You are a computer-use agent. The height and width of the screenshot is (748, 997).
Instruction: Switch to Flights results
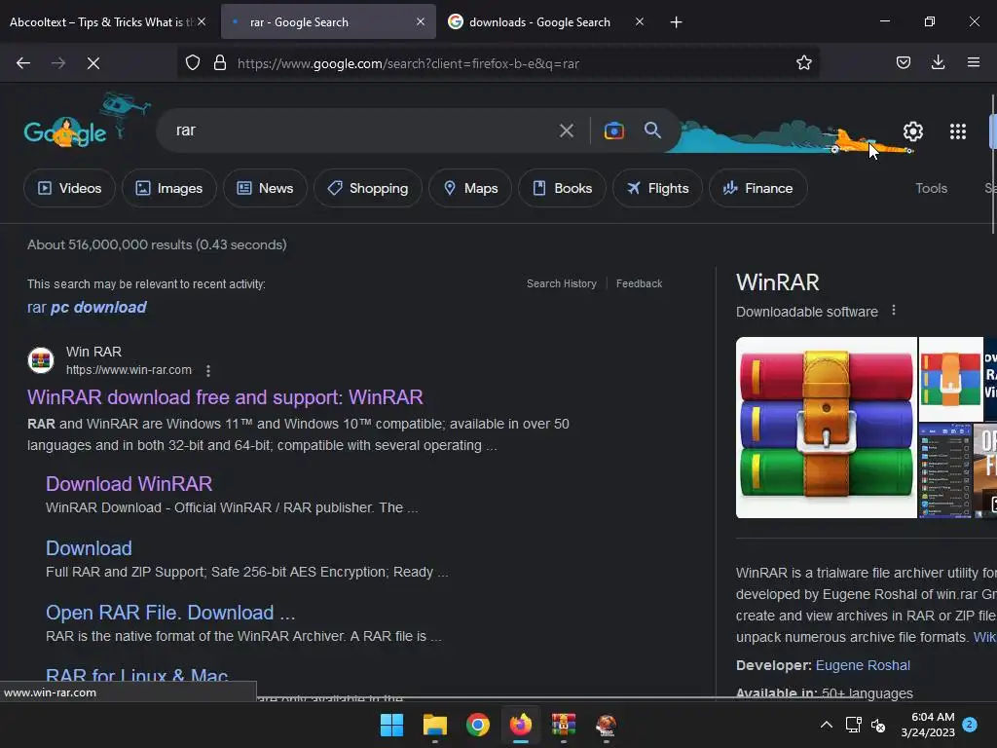tap(657, 188)
